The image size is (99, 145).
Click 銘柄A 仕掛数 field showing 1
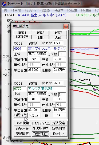click(x=62, y=54)
